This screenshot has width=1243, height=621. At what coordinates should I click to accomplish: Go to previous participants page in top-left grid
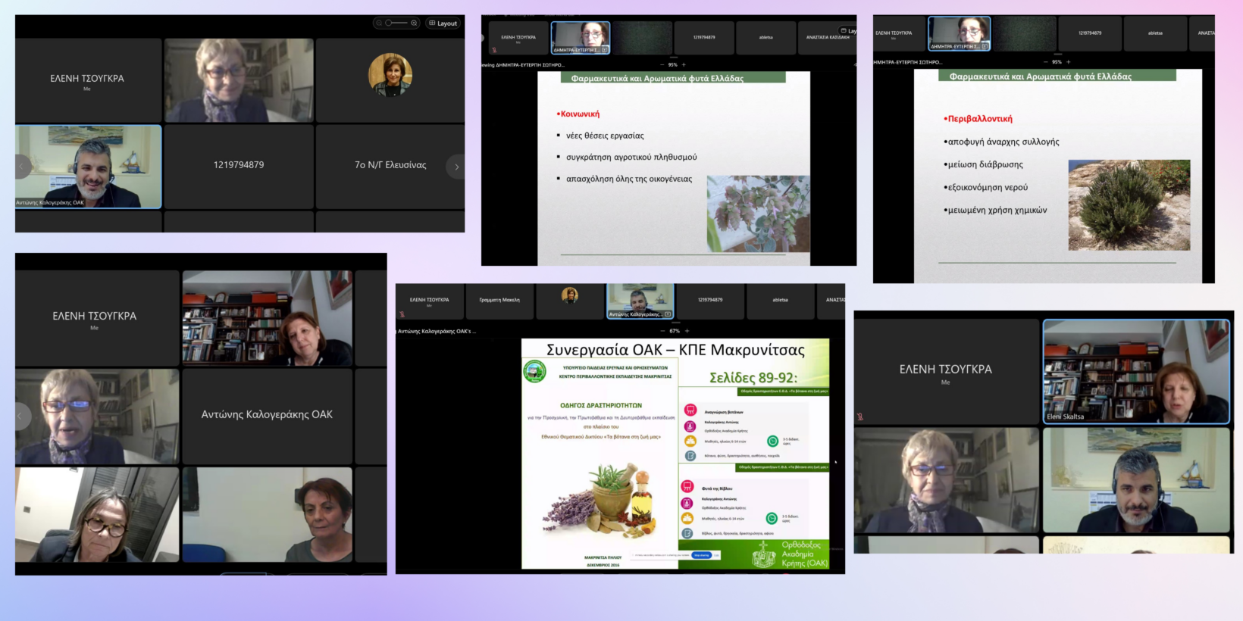pyautogui.click(x=22, y=167)
